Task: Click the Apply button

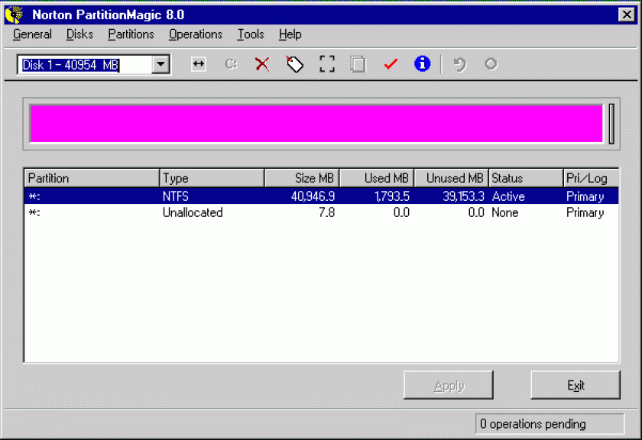Action: click(x=449, y=385)
